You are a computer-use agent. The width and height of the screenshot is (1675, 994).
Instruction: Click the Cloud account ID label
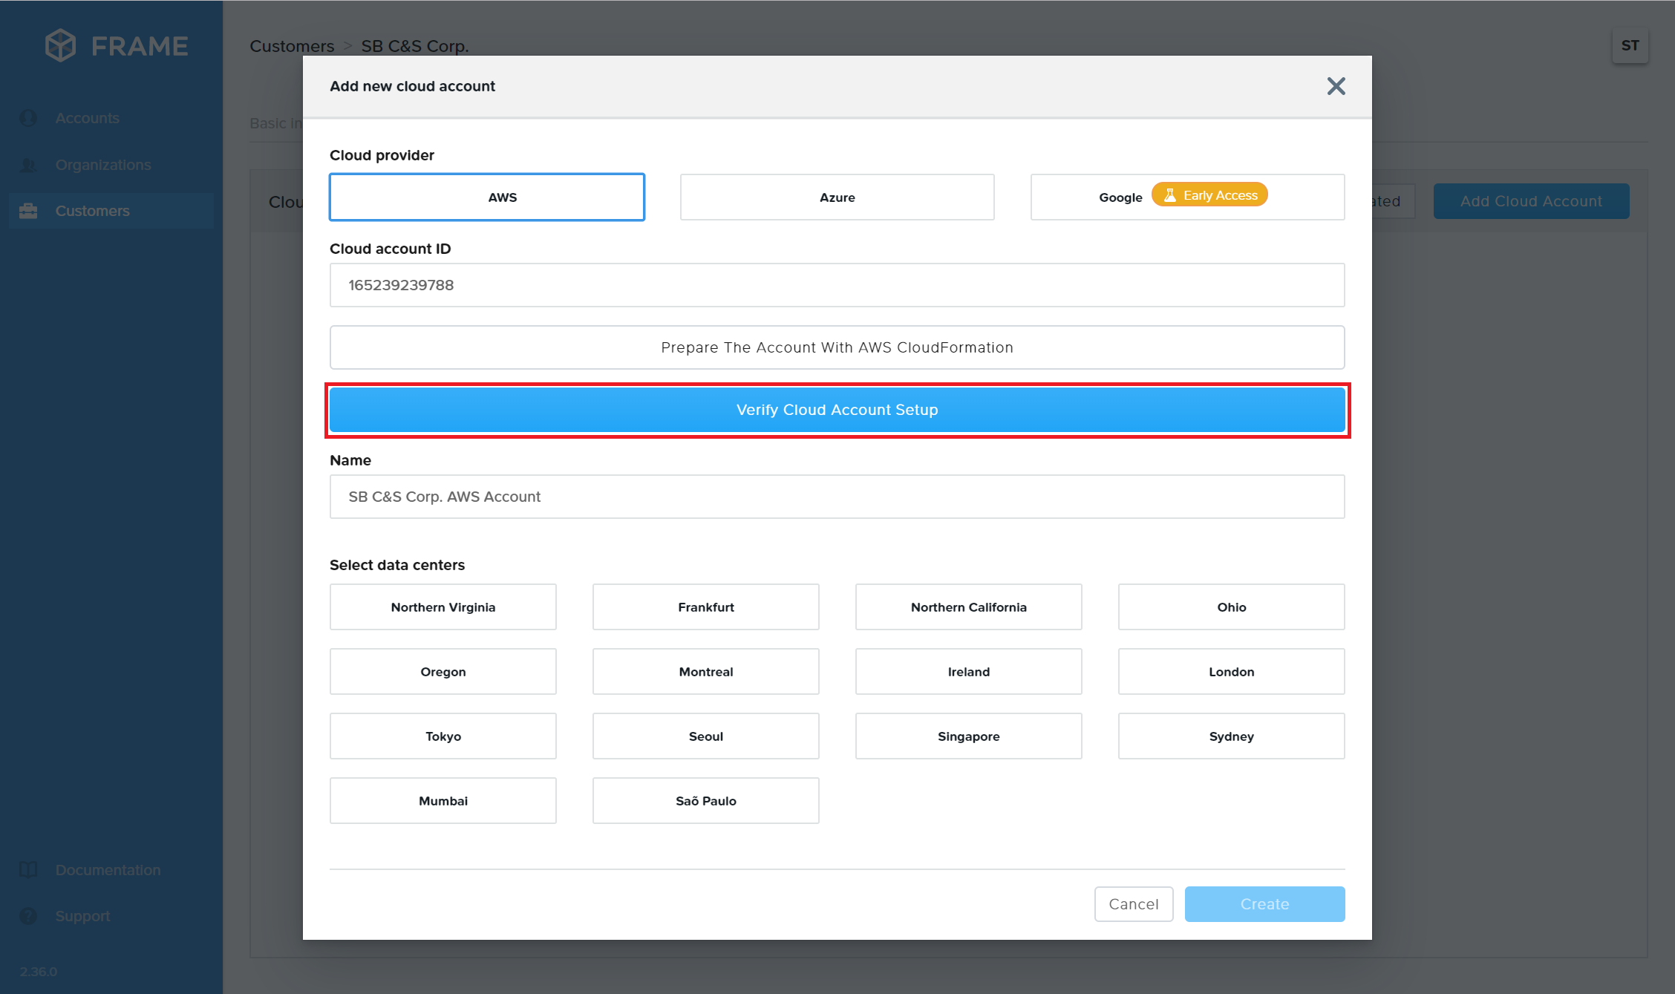[x=391, y=249]
